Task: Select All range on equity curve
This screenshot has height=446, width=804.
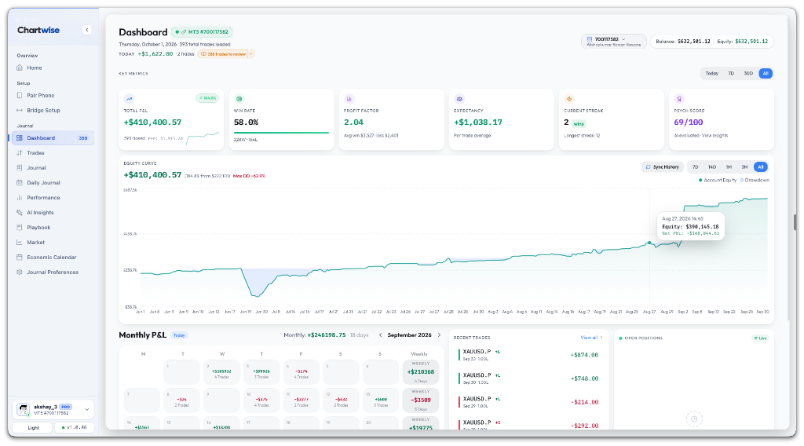Action: pyautogui.click(x=761, y=167)
